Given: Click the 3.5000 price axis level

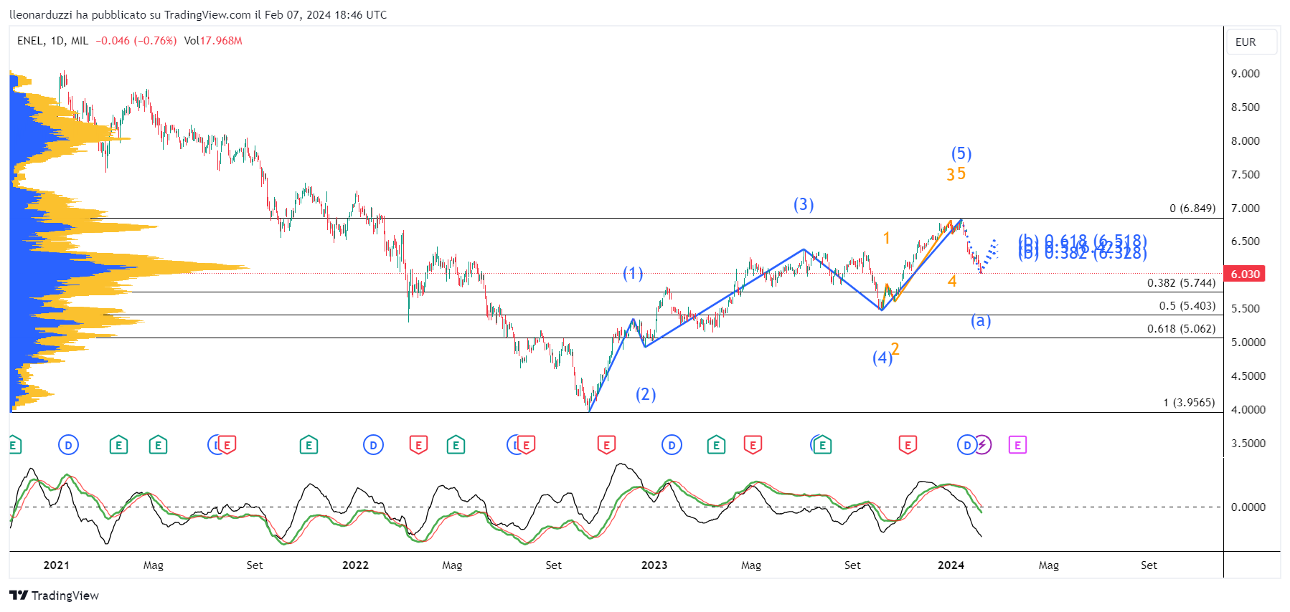Looking at the screenshot, I should click(x=1248, y=444).
